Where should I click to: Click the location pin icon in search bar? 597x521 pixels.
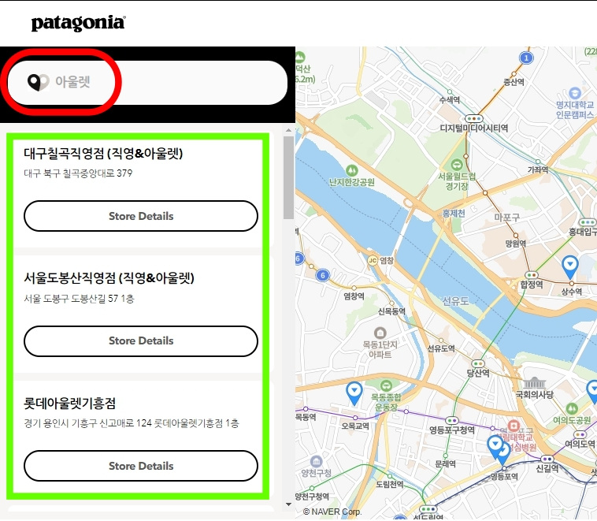39,82
